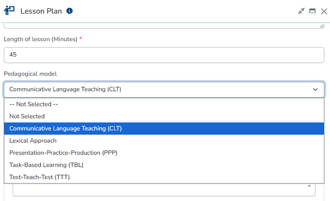330x201 pixels.
Task: Click the Length of lesson input field
Action: (x=164, y=55)
